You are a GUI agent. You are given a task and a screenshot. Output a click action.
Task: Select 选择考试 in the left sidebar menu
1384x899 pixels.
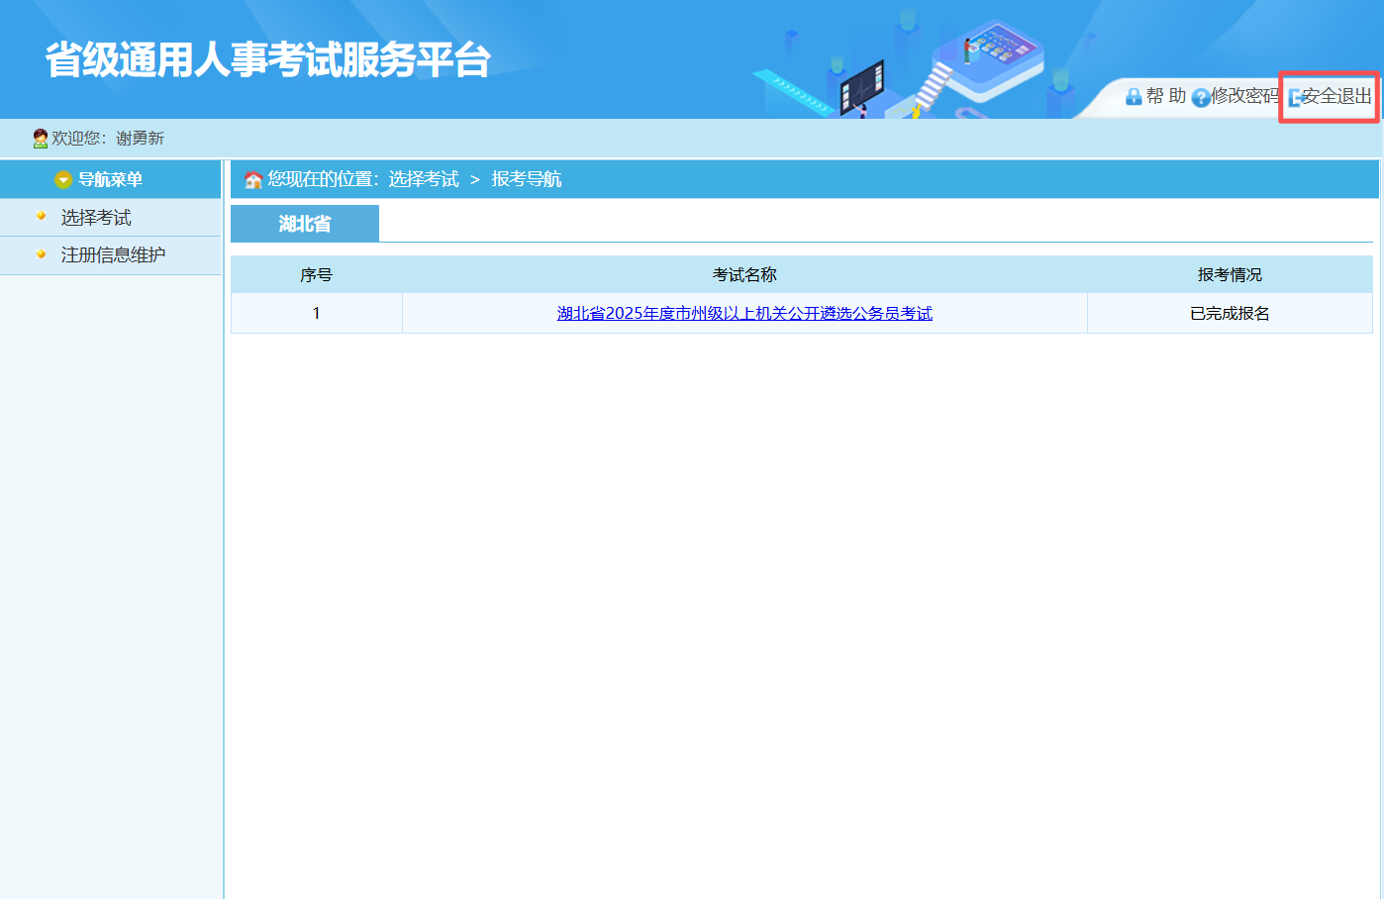click(x=96, y=218)
